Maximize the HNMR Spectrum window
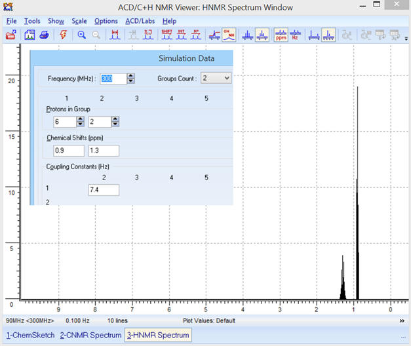The width and height of the screenshot is (411, 346). pos(377,5)
